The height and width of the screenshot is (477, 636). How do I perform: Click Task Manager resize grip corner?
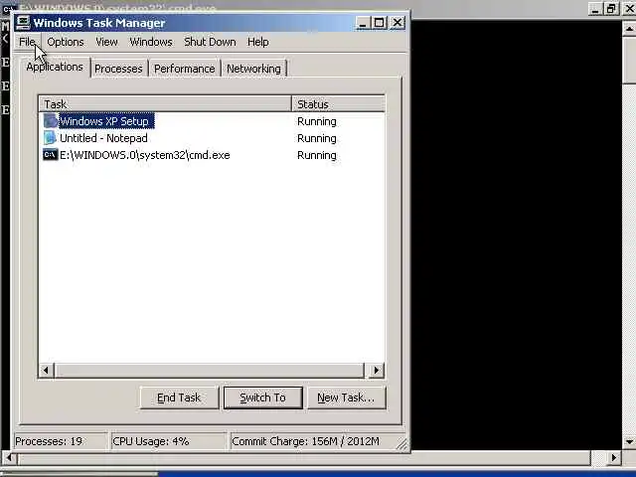tap(401, 444)
